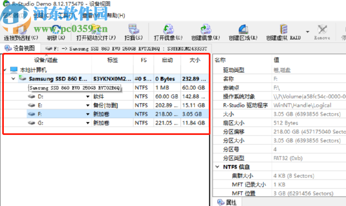Click the MFT record size 1 KB value

pos(279,185)
